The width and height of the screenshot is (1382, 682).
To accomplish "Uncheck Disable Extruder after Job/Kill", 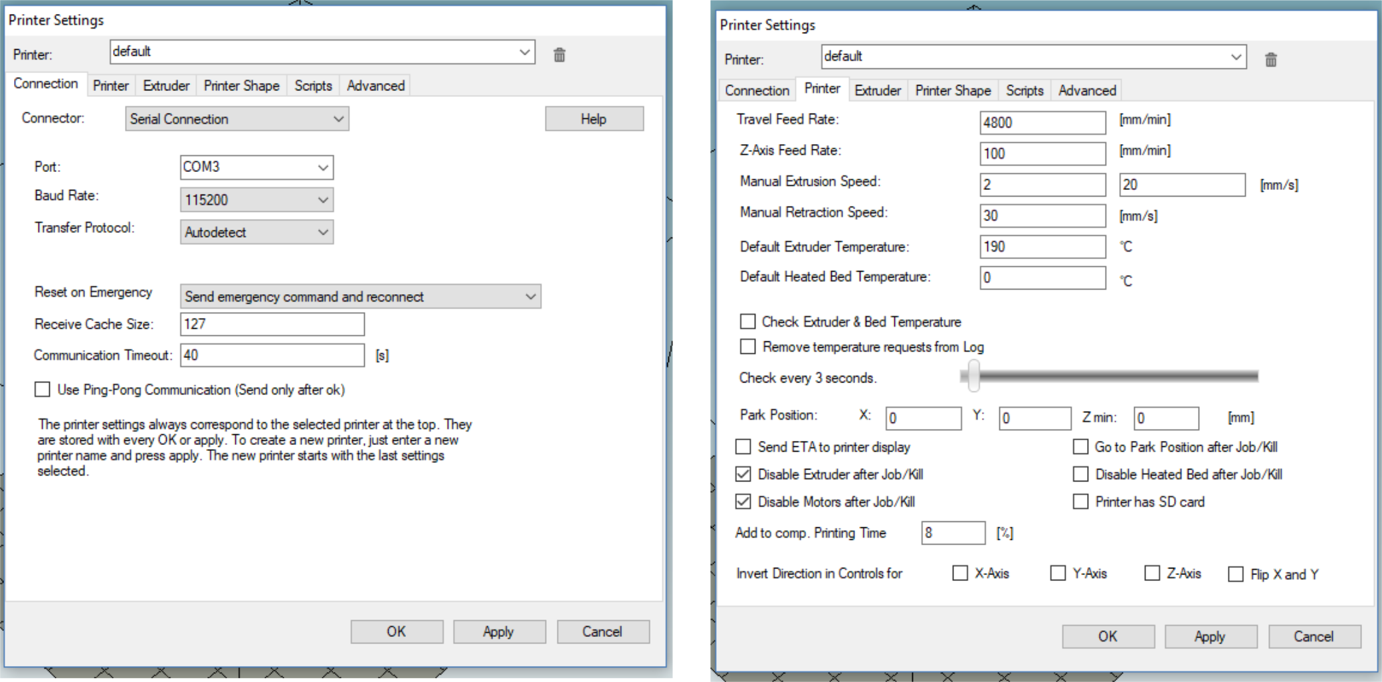I will coord(743,474).
